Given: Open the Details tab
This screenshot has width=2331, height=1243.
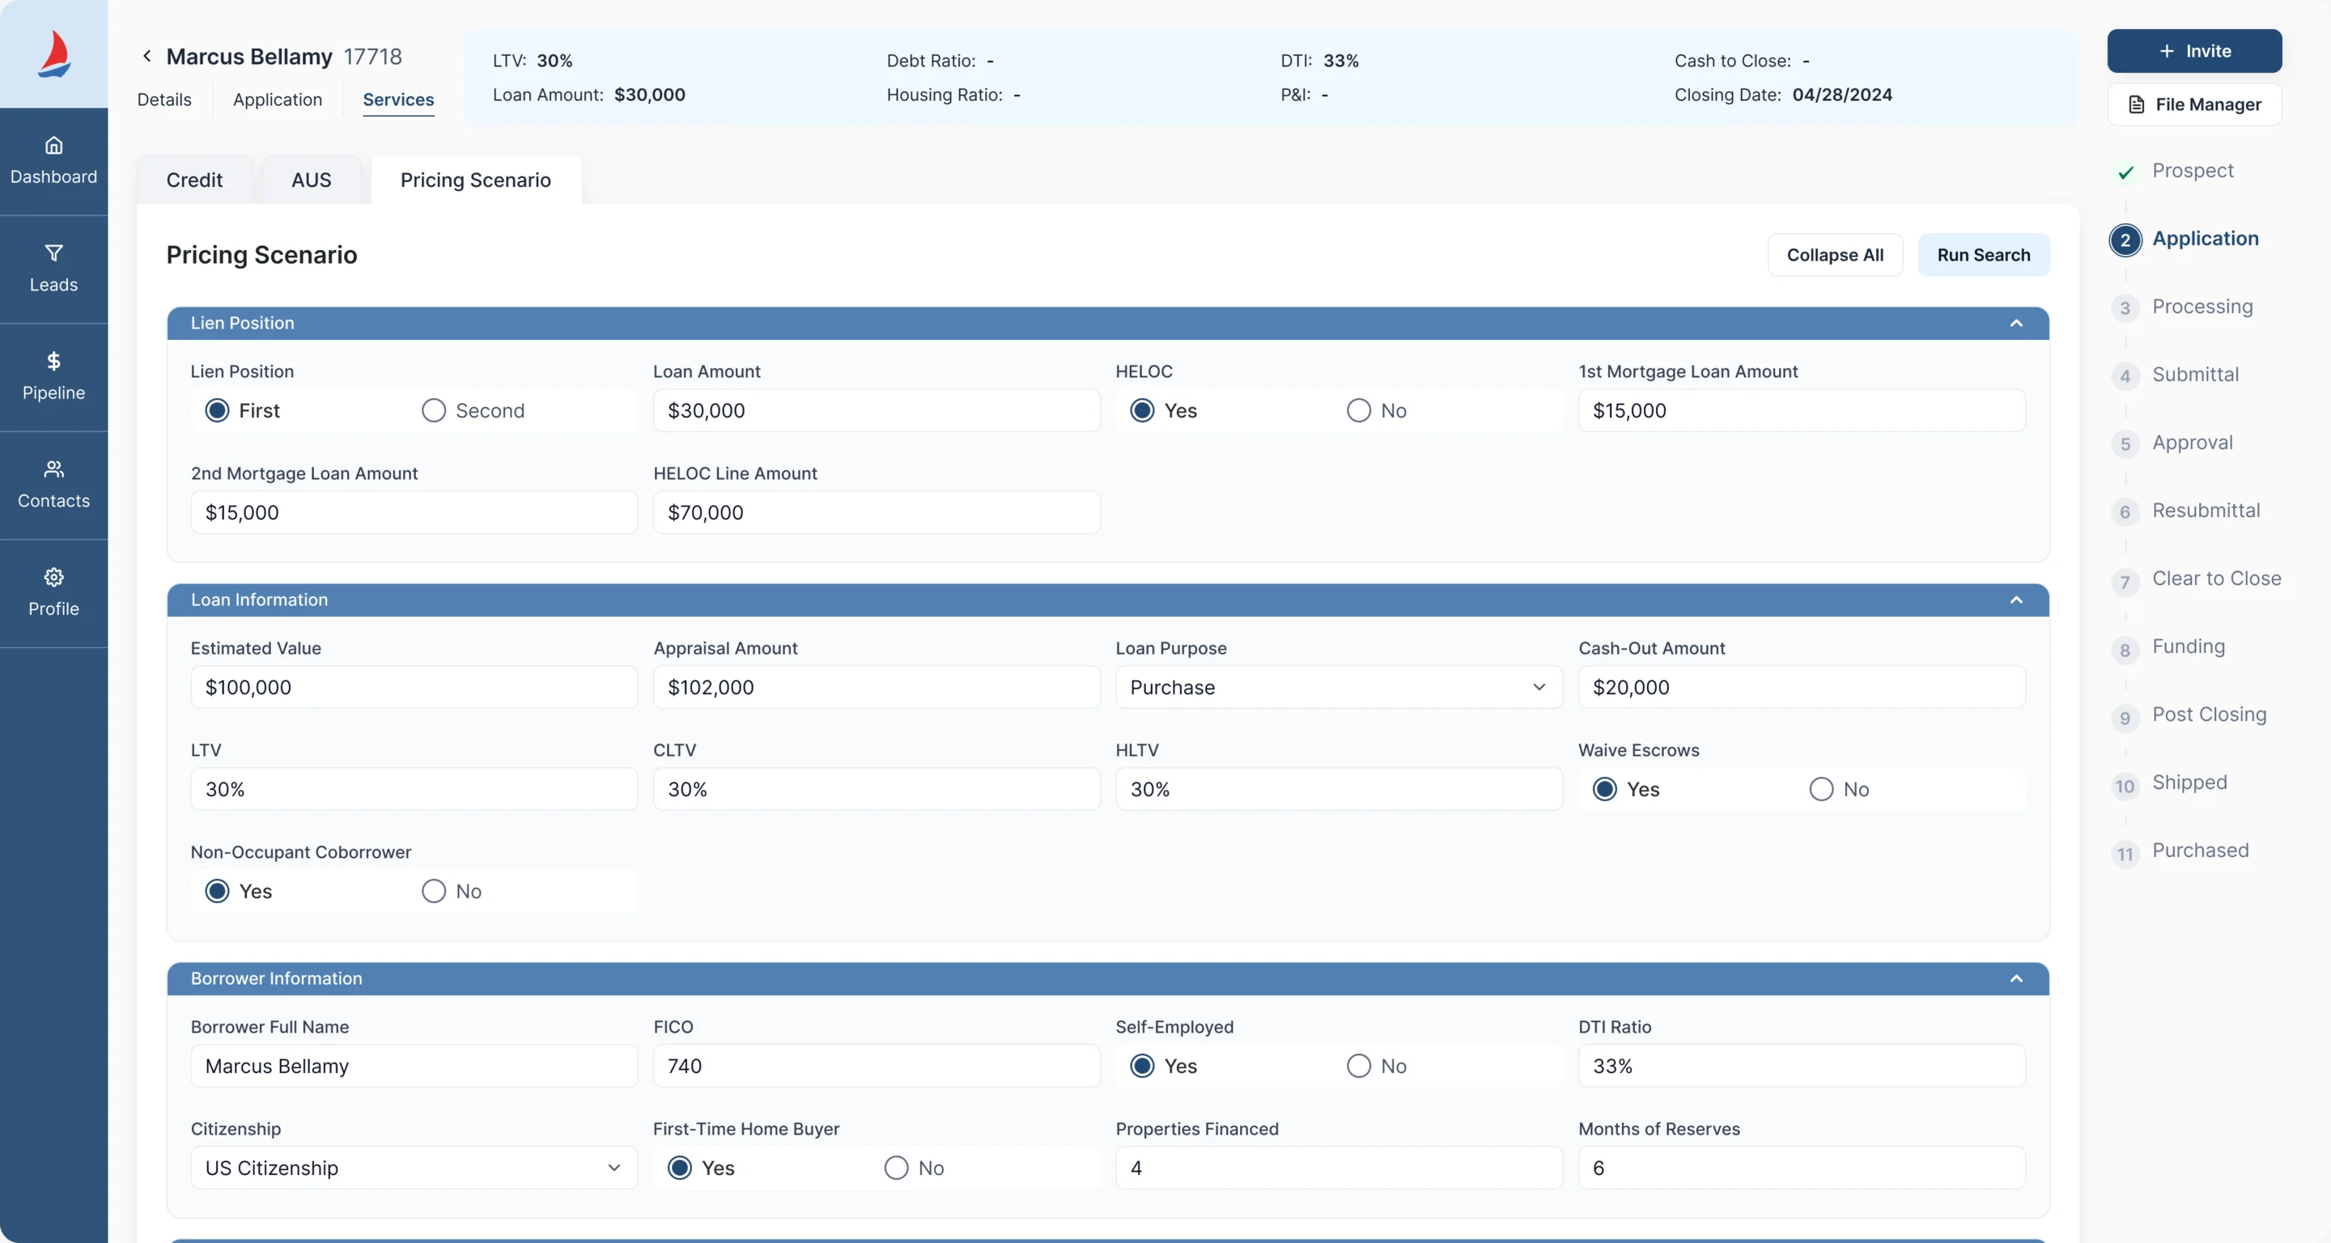Looking at the screenshot, I should [163, 100].
